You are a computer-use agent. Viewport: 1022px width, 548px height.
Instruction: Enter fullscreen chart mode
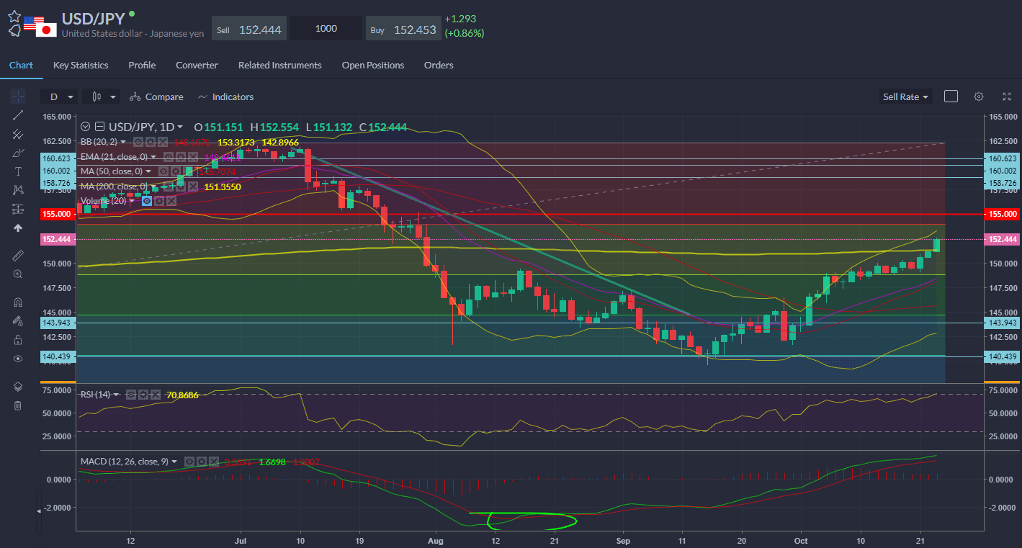coord(1007,96)
